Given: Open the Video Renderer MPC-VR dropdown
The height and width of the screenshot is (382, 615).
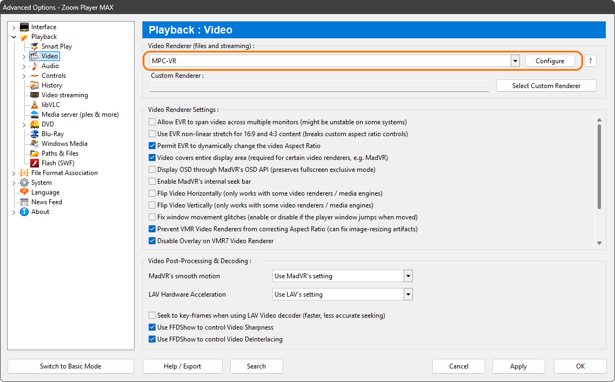Looking at the screenshot, I should point(515,61).
